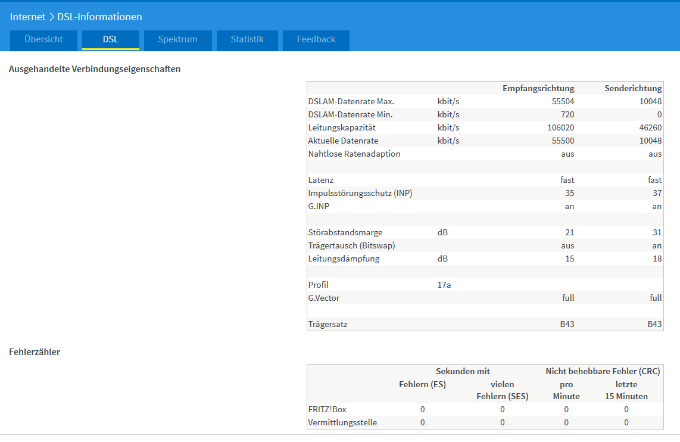This screenshot has width=680, height=442.
Task: Select the G.INP row label
Action: pyautogui.click(x=319, y=207)
